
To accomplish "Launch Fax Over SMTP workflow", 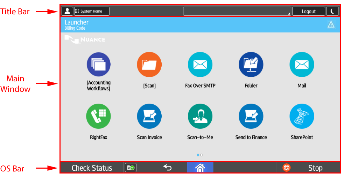I will point(200,65).
